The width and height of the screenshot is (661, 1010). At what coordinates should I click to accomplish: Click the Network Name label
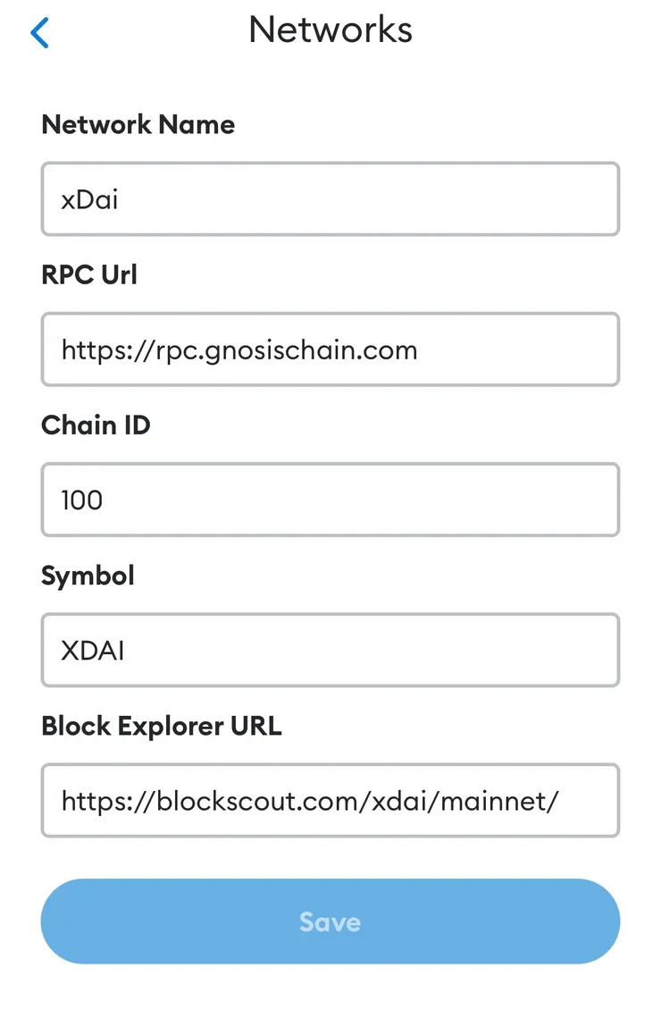point(138,124)
